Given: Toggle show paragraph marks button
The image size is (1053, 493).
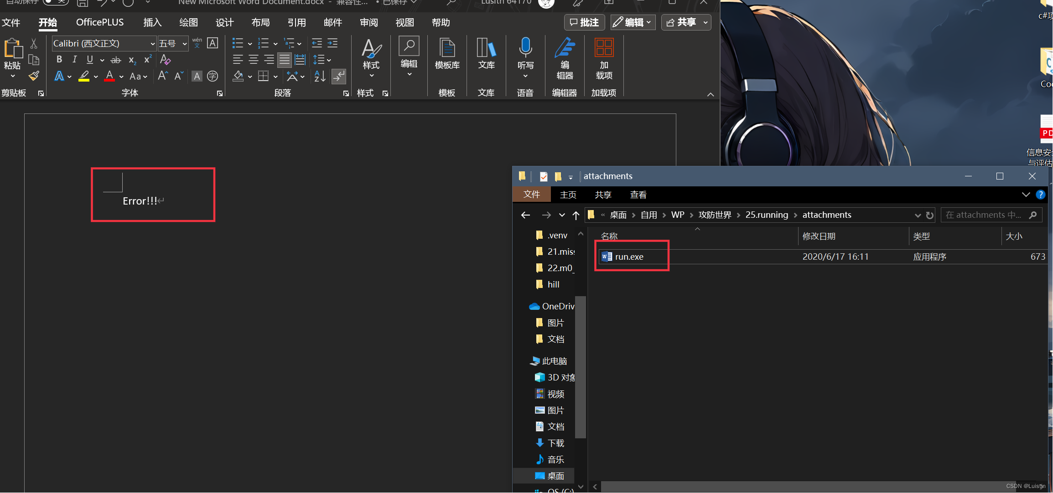Looking at the screenshot, I should [x=339, y=76].
